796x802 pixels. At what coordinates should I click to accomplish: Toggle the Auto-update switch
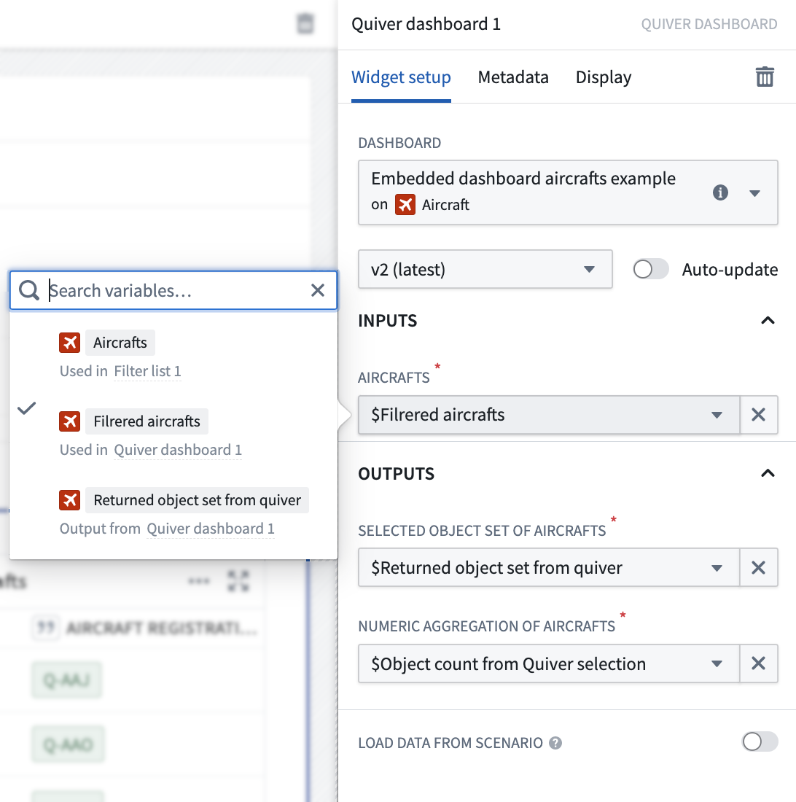[650, 269]
